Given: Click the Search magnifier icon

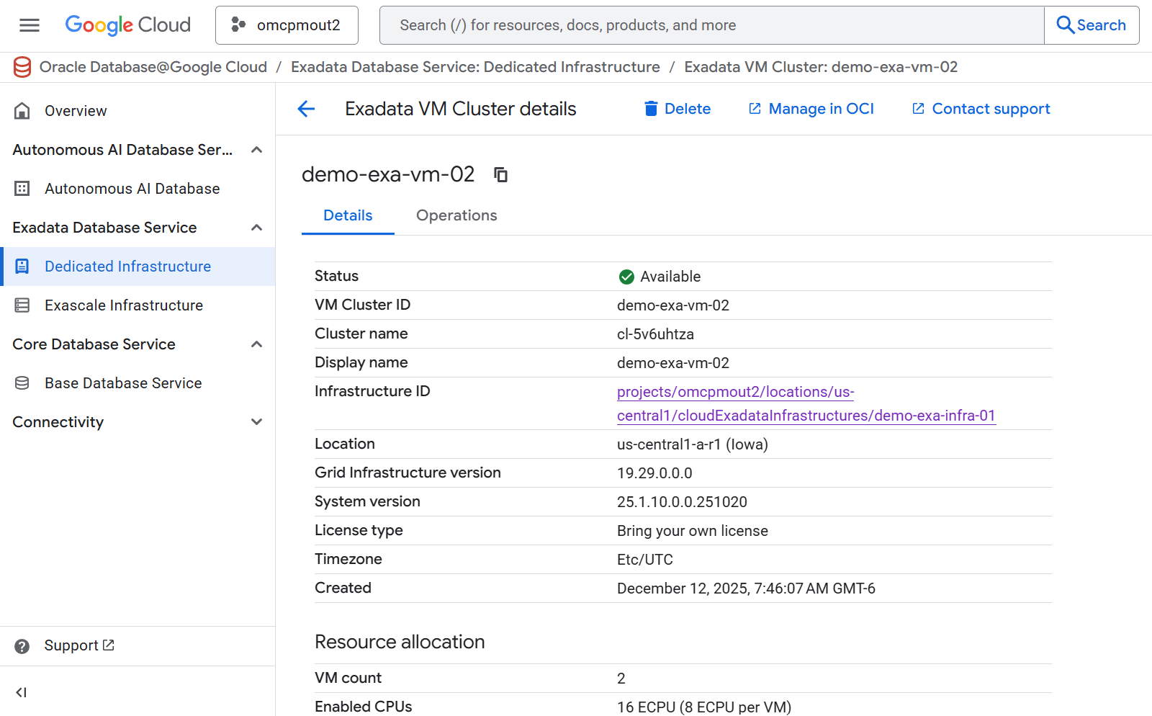Looking at the screenshot, I should pos(1066,24).
